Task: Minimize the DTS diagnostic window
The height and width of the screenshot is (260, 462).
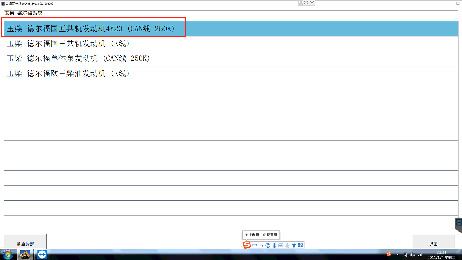Action: coord(458,3)
